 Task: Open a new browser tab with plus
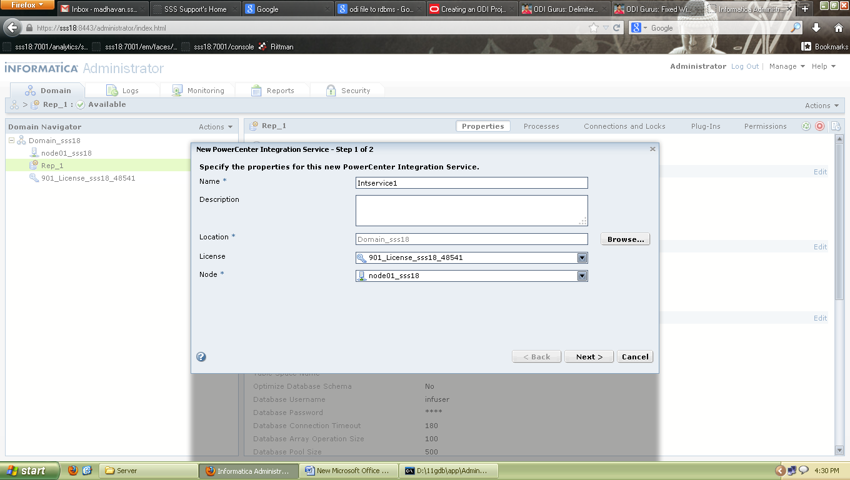pos(805,9)
